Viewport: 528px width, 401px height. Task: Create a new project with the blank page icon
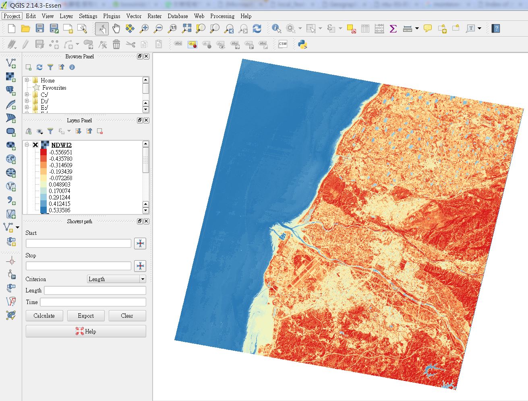pyautogui.click(x=12, y=29)
